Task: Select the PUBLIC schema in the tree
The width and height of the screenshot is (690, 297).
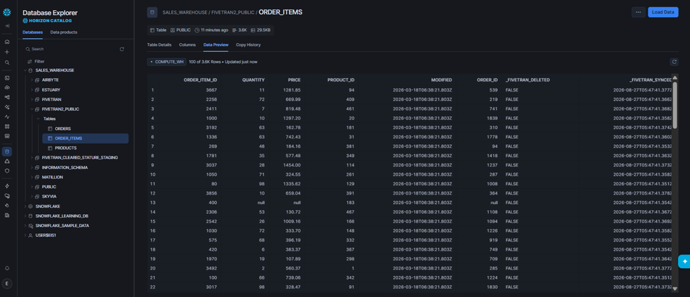Action: coord(49,187)
